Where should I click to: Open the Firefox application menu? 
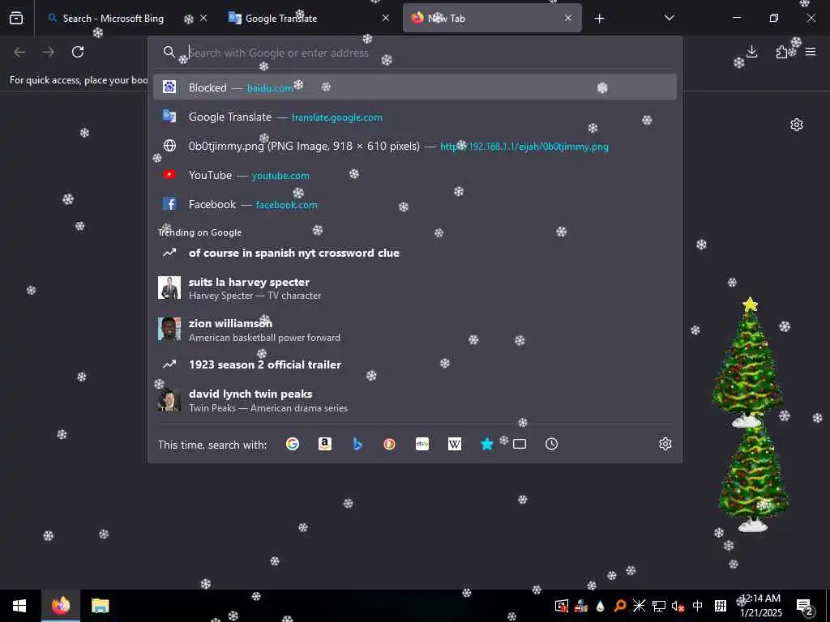click(x=811, y=52)
